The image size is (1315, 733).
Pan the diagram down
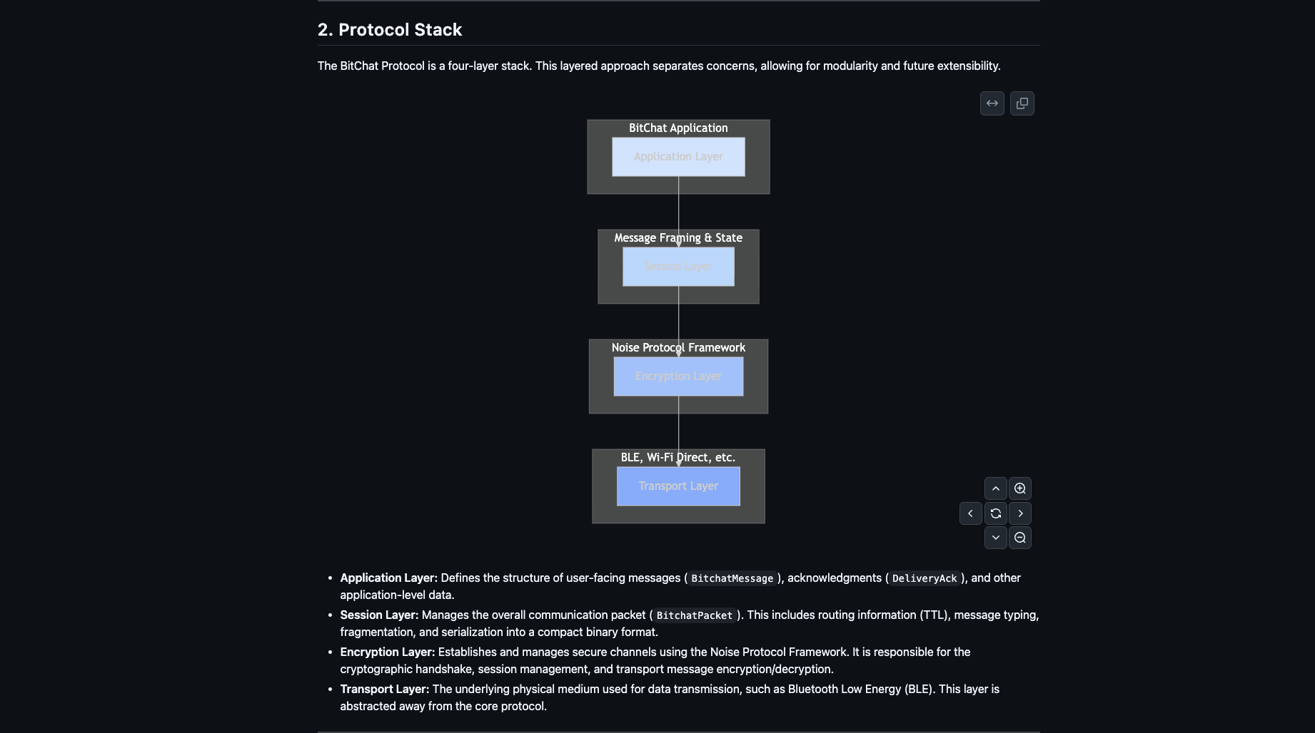point(996,538)
